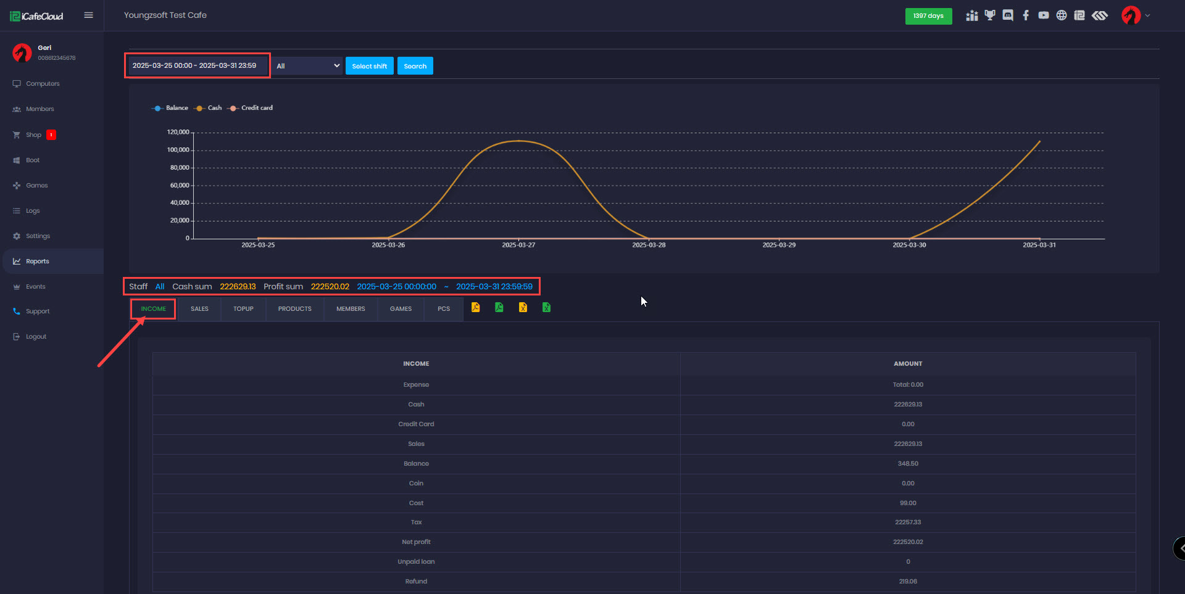
Task: Open the staff 'All' dropdown
Action: click(307, 66)
